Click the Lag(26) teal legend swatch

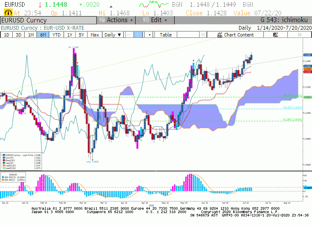coord(4,163)
